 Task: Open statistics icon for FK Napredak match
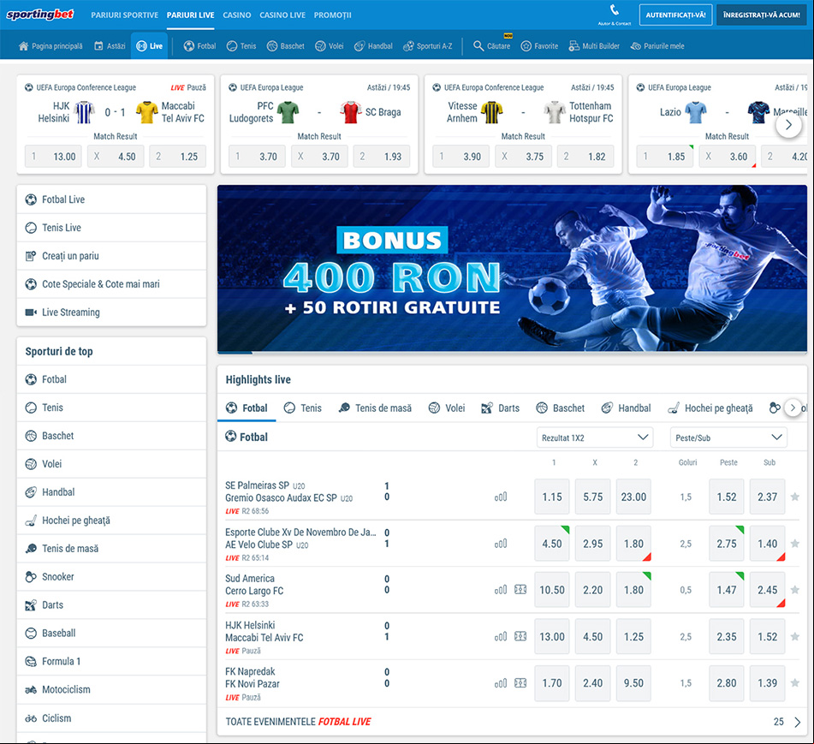[501, 683]
